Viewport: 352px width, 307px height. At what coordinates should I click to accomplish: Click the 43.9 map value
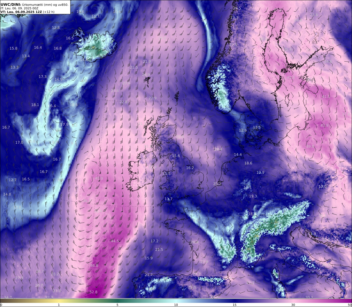pyautogui.click(x=324, y=125)
